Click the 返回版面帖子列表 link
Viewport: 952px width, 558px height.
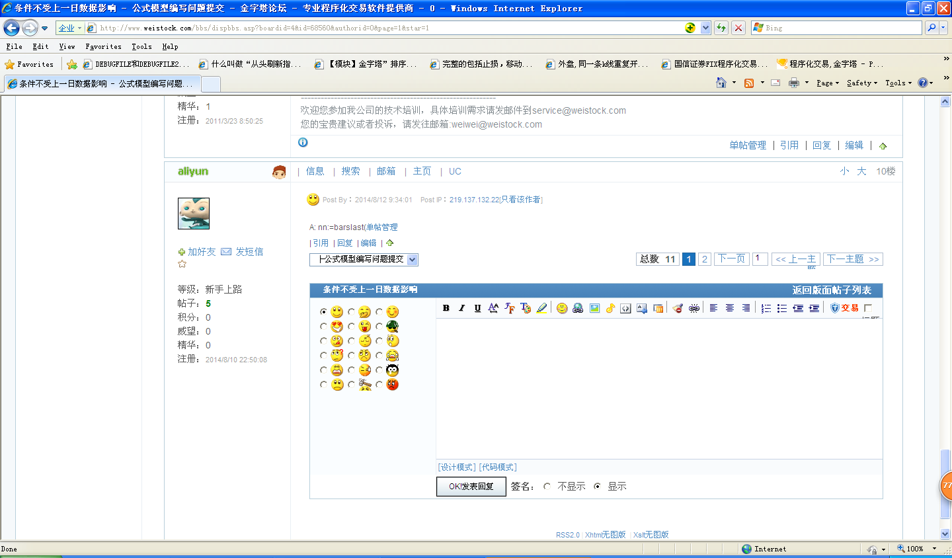(x=831, y=290)
